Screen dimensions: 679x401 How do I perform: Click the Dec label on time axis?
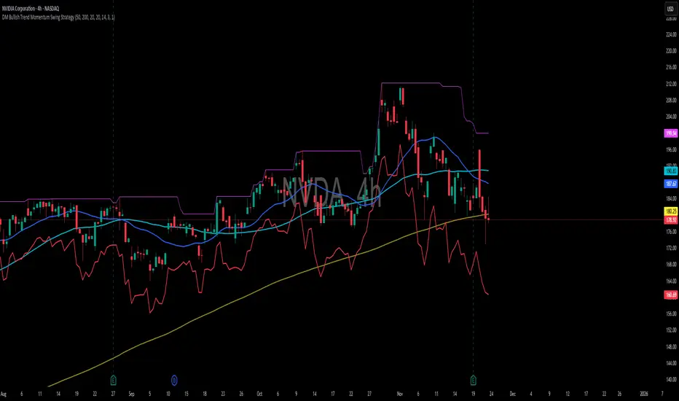513,394
